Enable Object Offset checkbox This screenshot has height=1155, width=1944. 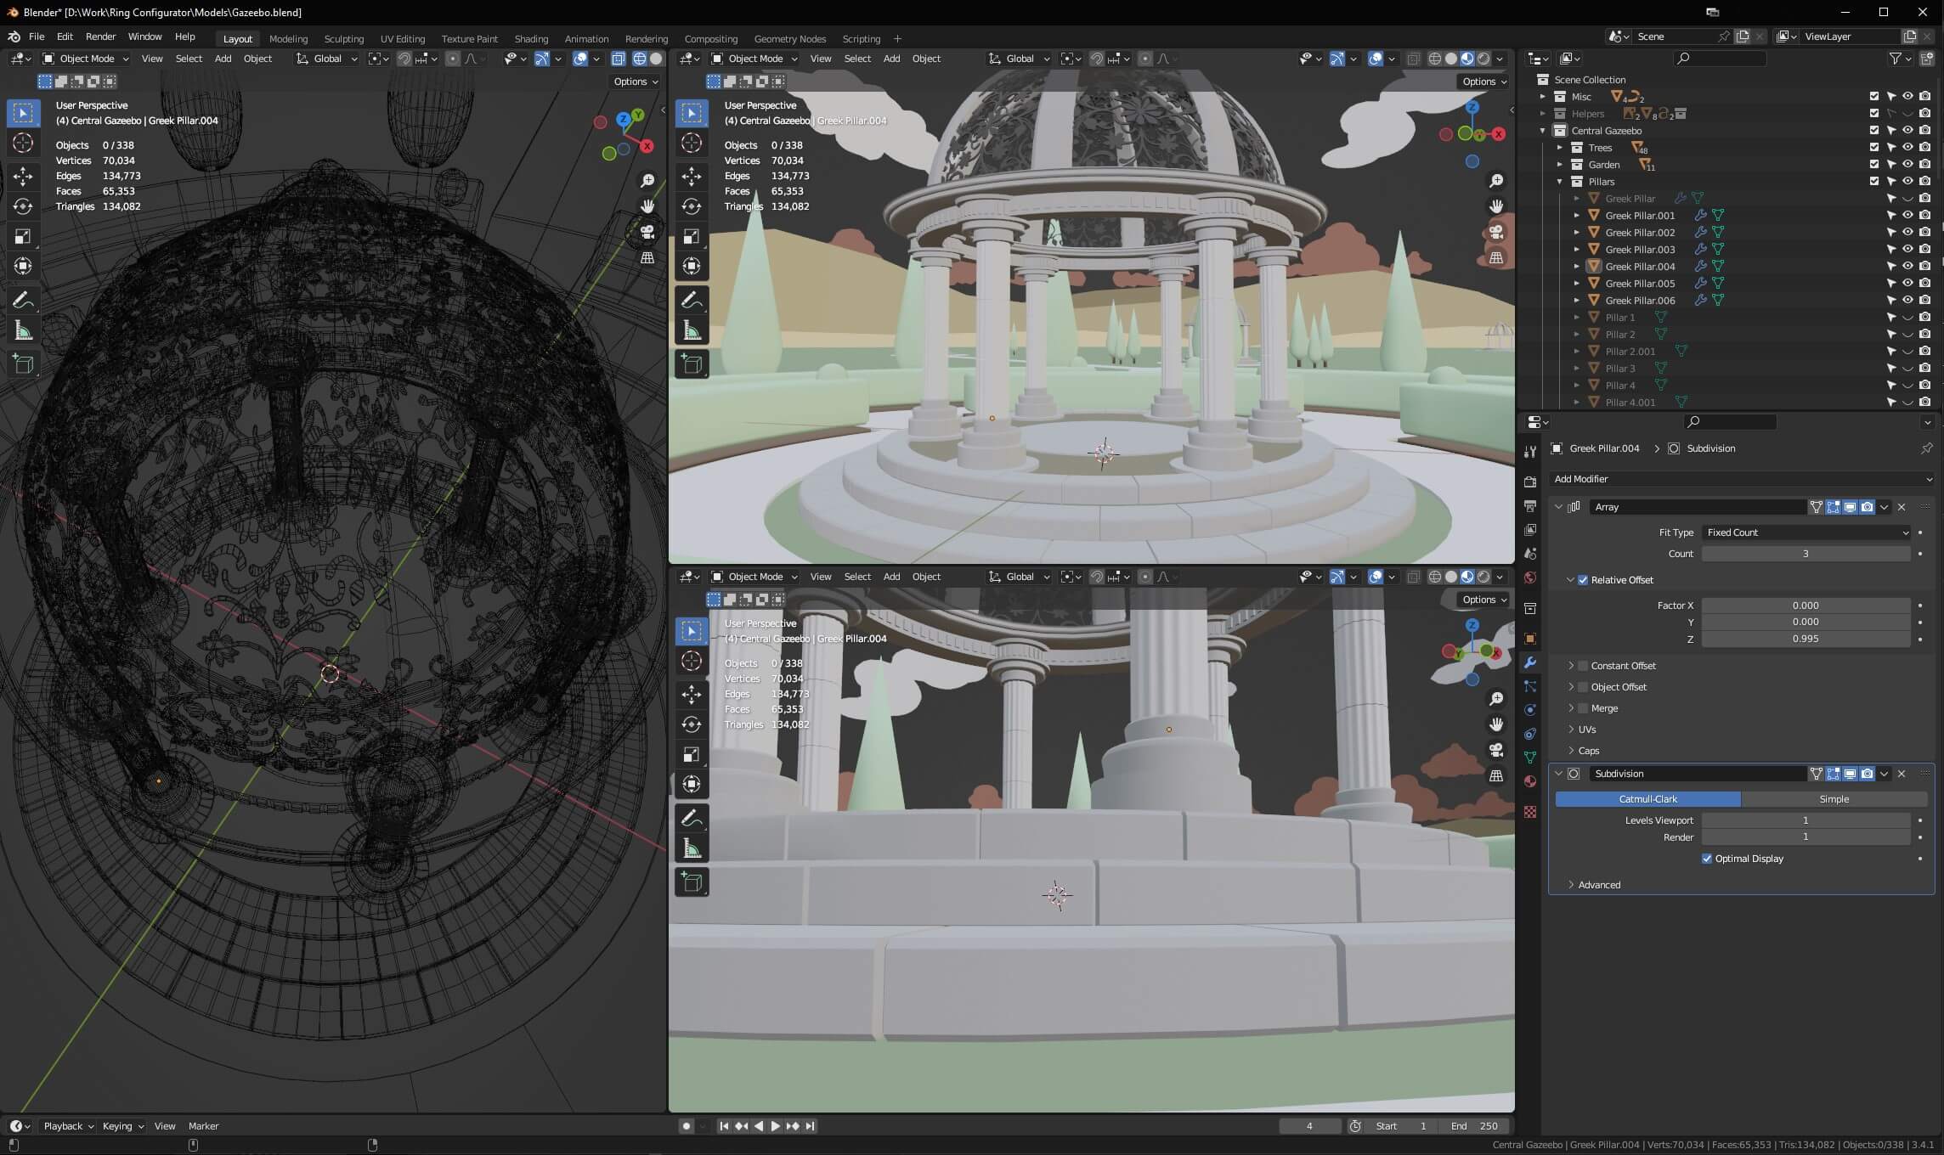point(1583,687)
